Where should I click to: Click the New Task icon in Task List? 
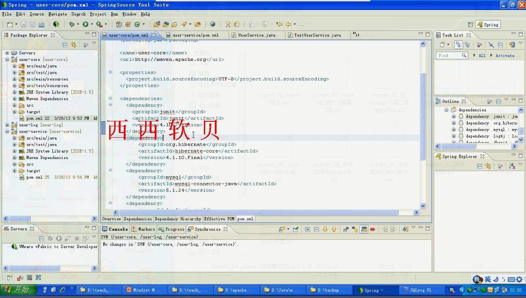[x=442, y=45]
